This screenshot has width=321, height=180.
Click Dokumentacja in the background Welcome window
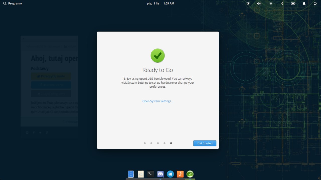(51, 85)
